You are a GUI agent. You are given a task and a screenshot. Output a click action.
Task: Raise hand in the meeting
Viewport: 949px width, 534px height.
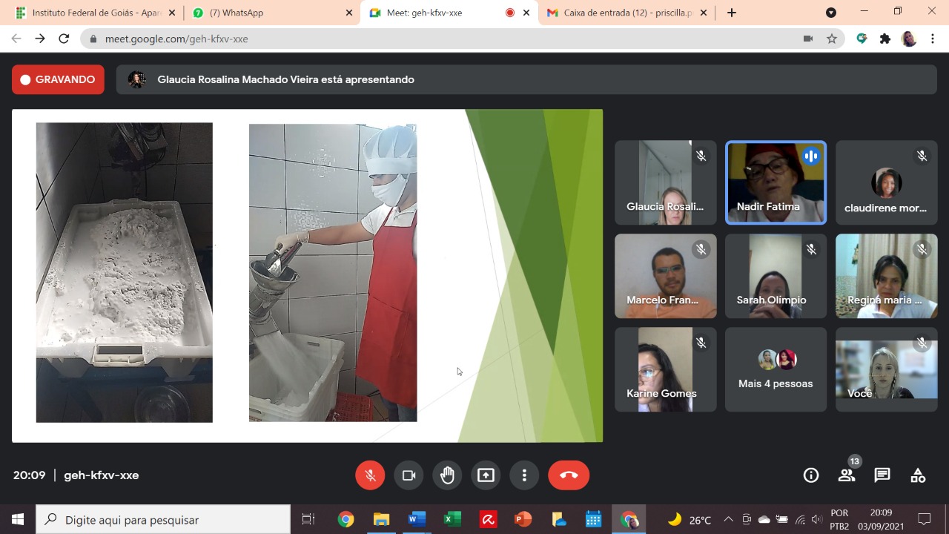(x=447, y=475)
